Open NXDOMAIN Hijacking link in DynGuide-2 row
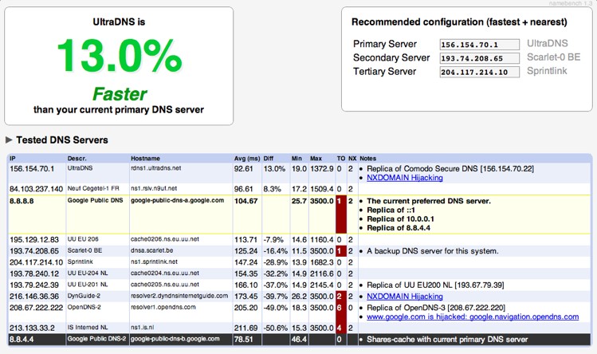The width and height of the screenshot is (597, 354). point(405,295)
